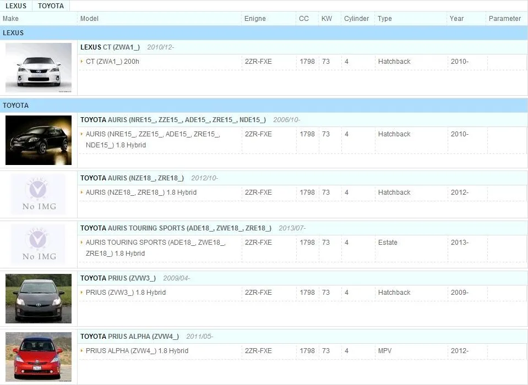Click the 2012- year cell in Auris NZE18_ row
Screen dimensions: 528x385
pos(460,193)
